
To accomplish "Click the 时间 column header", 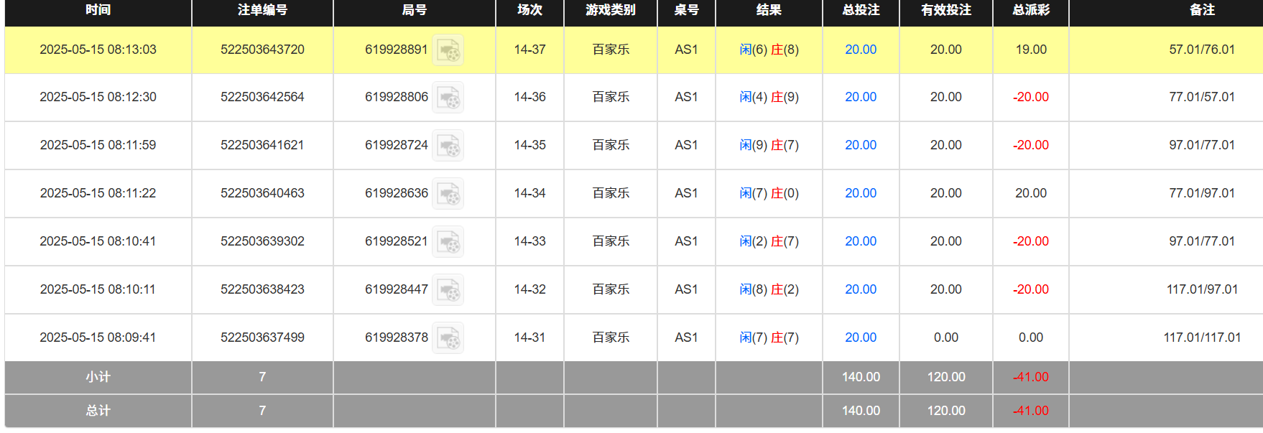I will click(98, 10).
